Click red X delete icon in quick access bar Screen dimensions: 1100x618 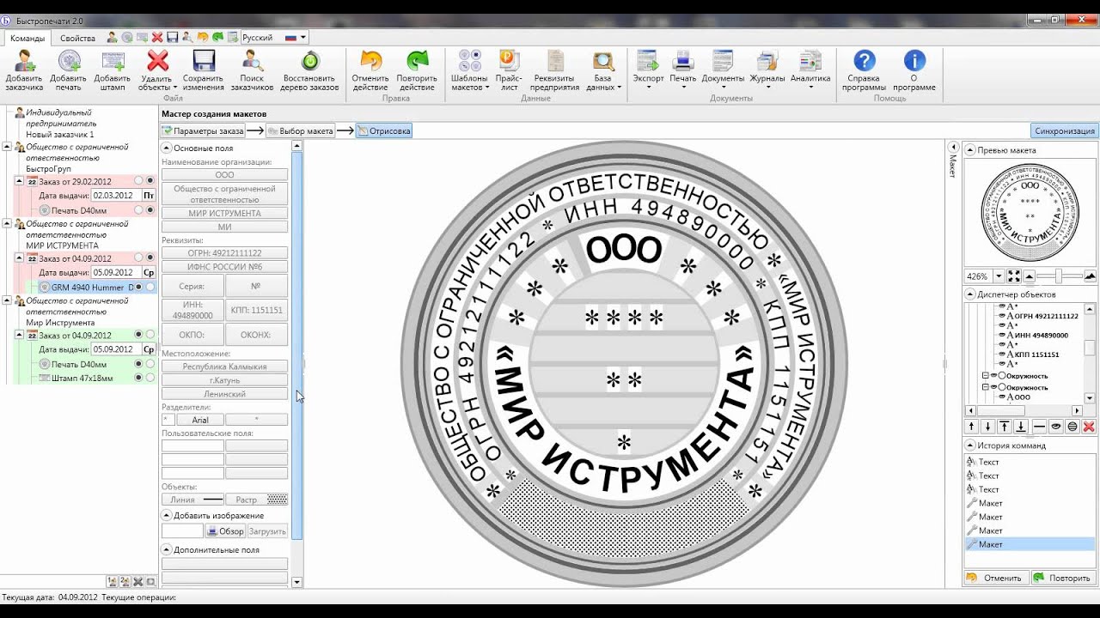[x=157, y=38]
